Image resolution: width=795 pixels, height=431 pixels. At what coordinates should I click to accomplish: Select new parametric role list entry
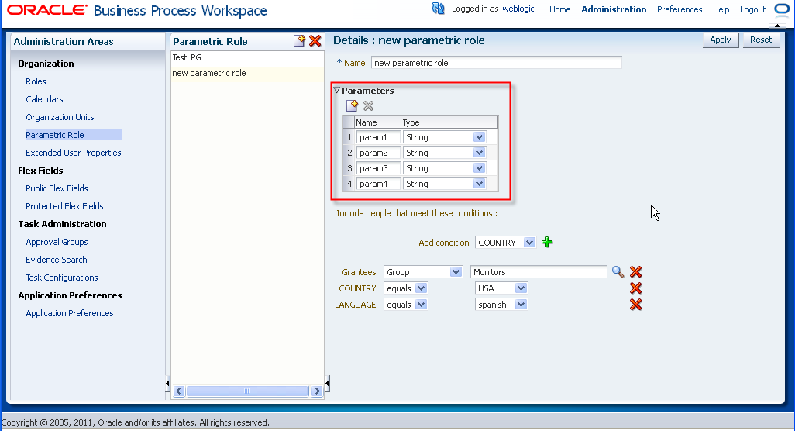tap(247, 73)
